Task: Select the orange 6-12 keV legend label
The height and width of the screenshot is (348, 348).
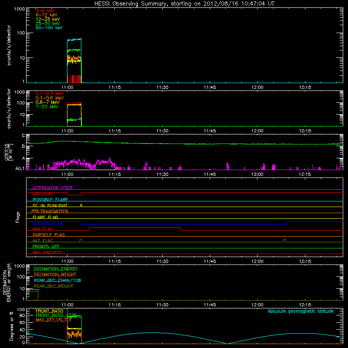Action: 46,15
